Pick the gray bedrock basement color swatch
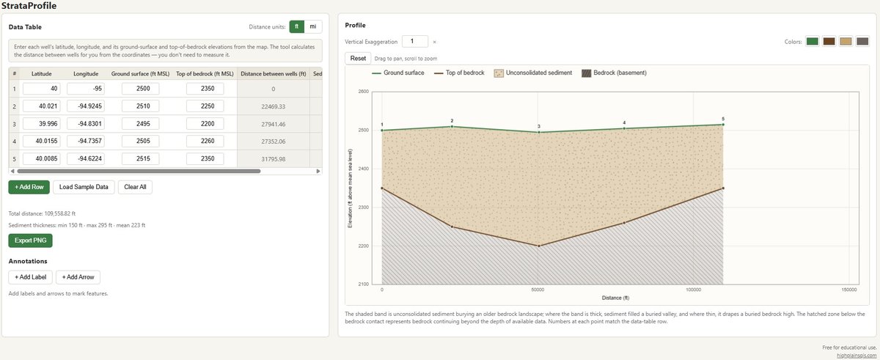Screen dimensions: 880x360 863,41
